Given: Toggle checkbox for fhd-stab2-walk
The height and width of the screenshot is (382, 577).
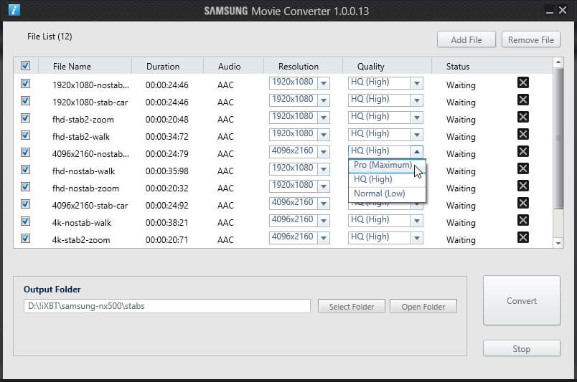Looking at the screenshot, I should point(25,135).
